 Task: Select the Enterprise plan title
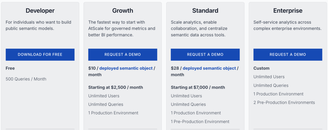(x=288, y=11)
